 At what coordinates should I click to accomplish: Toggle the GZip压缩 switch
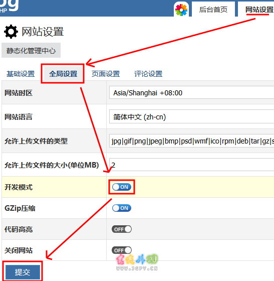122,208
